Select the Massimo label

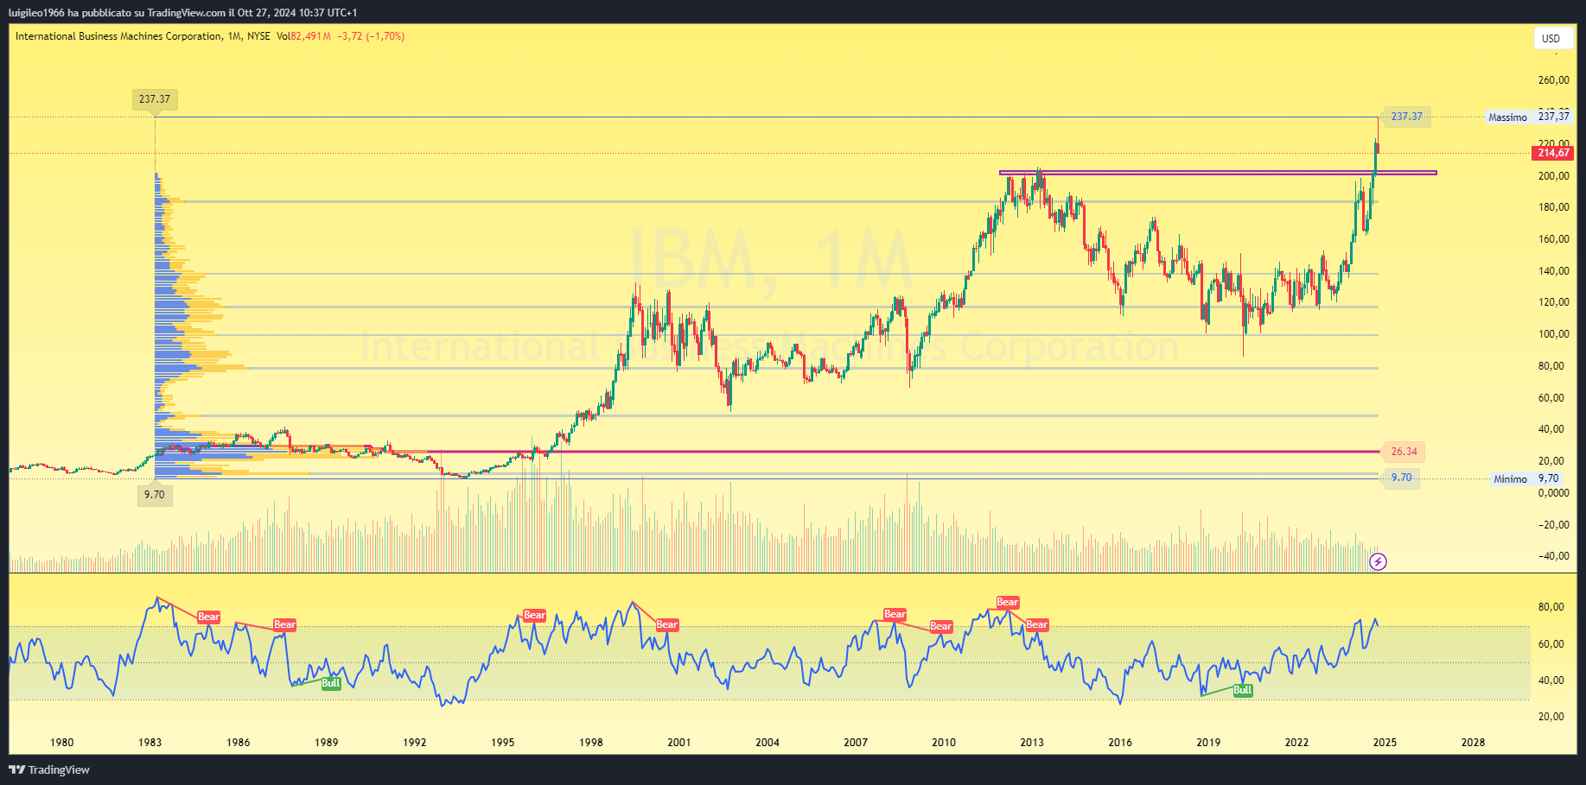point(1507,117)
